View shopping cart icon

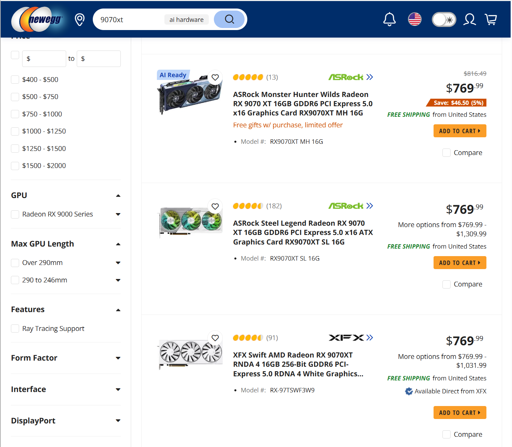pyautogui.click(x=491, y=19)
